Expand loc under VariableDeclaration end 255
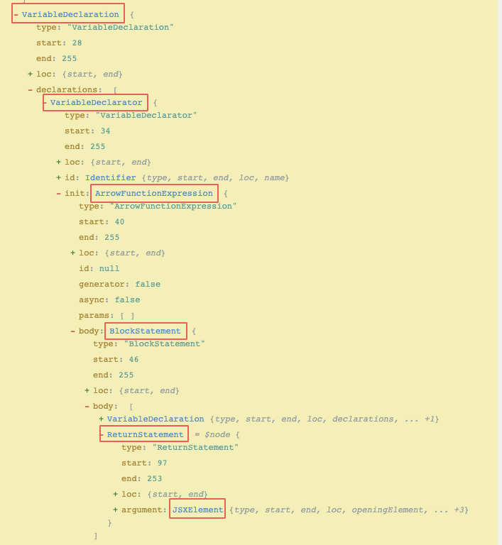502x545 pixels. [31, 74]
